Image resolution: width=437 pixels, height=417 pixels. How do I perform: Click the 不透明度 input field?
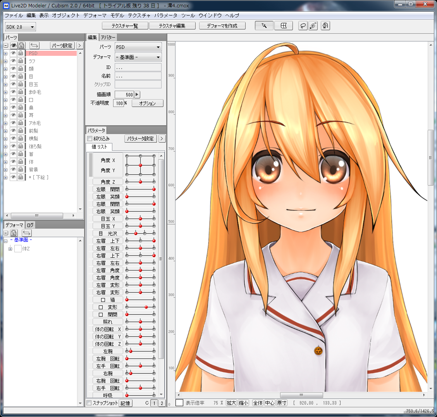click(x=119, y=103)
